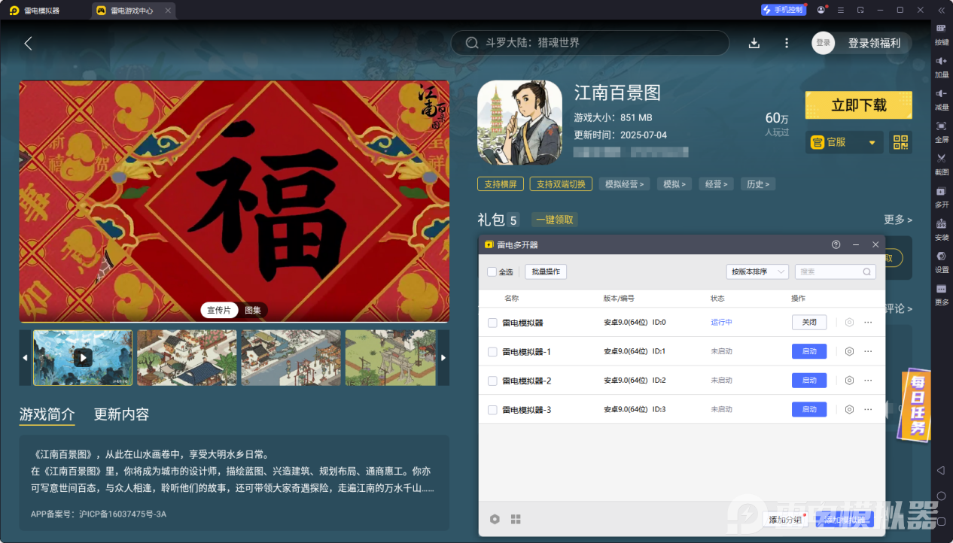The width and height of the screenshot is (953, 543).
Task: Tap the Android back triangle icon
Action: coord(941,470)
